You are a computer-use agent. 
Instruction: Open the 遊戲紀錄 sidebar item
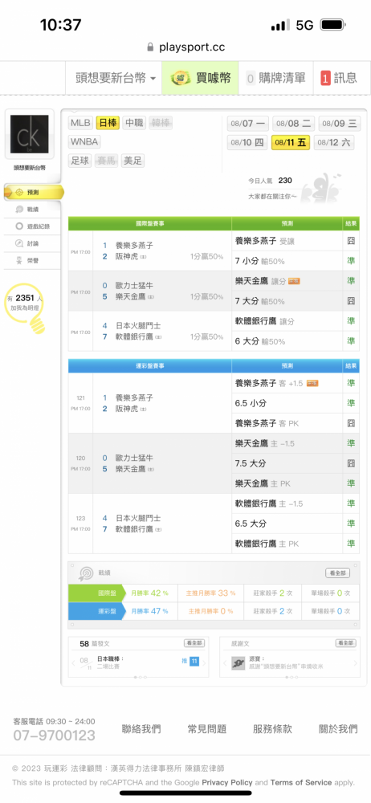point(33,226)
